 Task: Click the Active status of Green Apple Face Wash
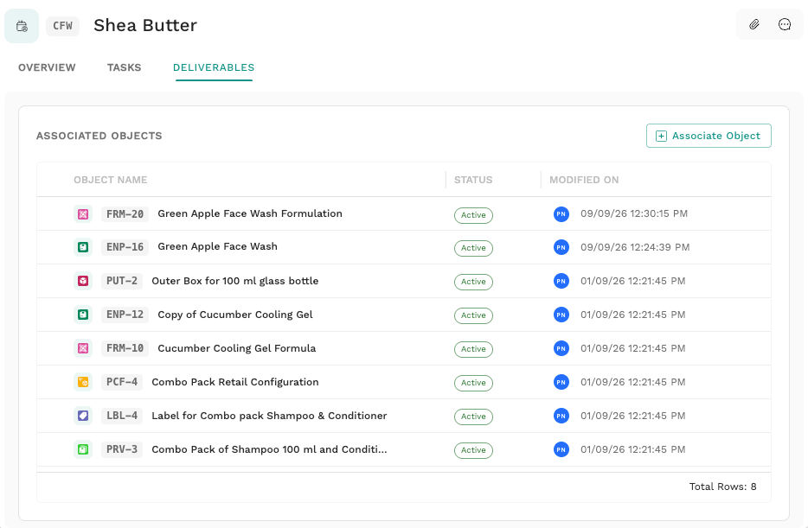[x=473, y=248]
